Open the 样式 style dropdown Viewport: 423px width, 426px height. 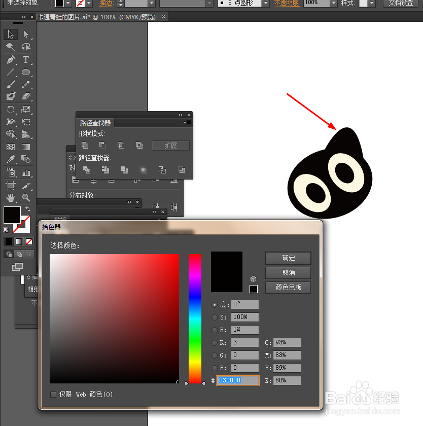pyautogui.click(x=372, y=3)
